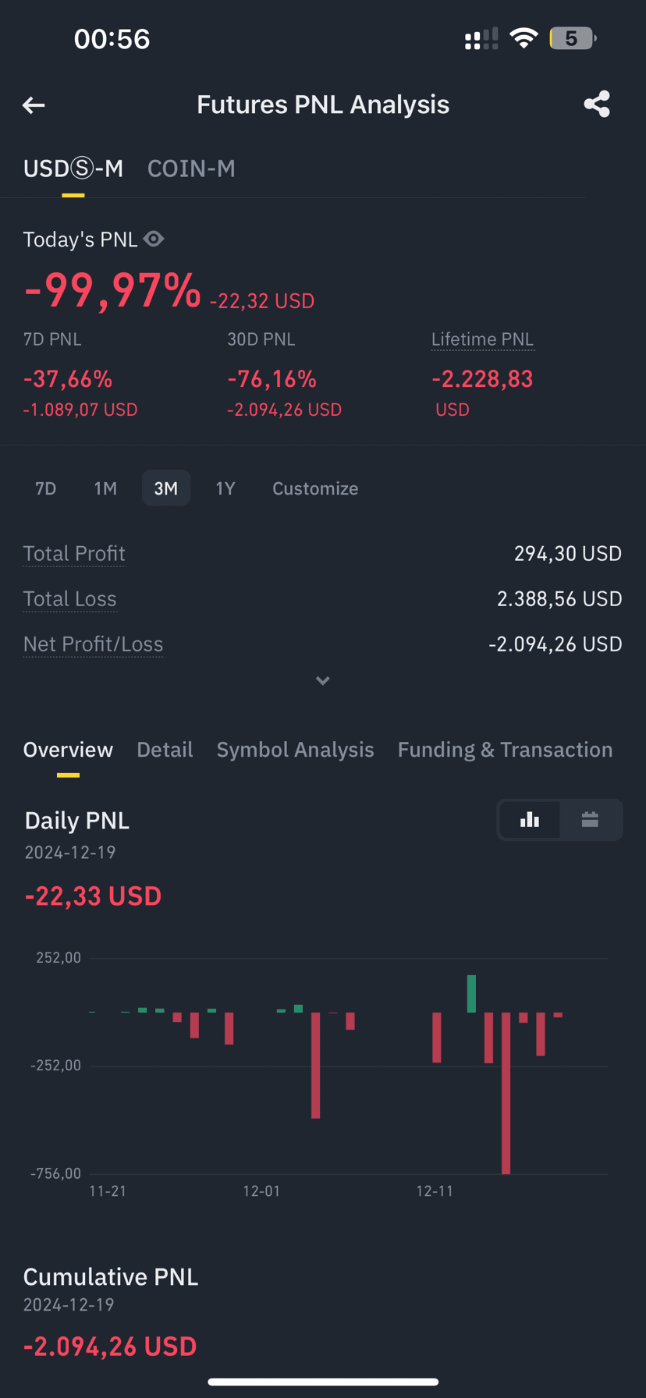Open the Detail tab
The width and height of the screenshot is (646, 1398).
tap(165, 750)
